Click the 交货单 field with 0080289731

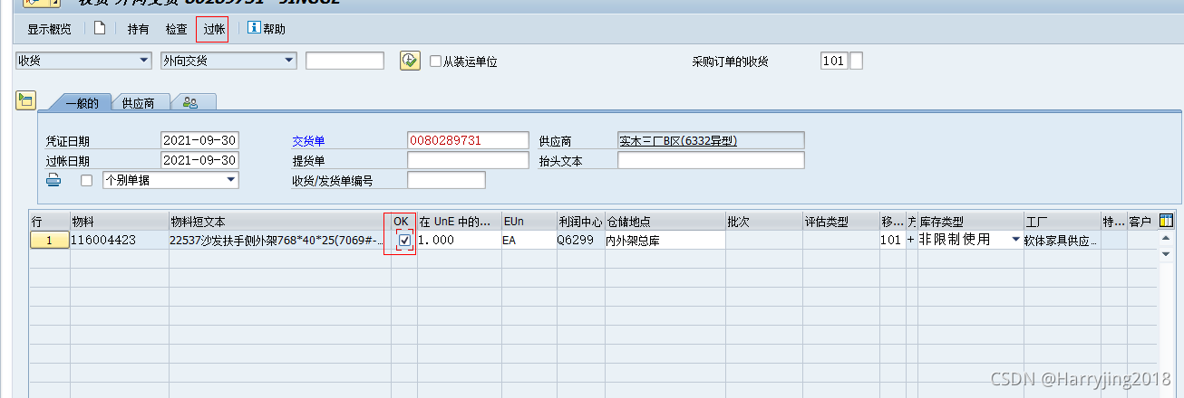pos(468,140)
